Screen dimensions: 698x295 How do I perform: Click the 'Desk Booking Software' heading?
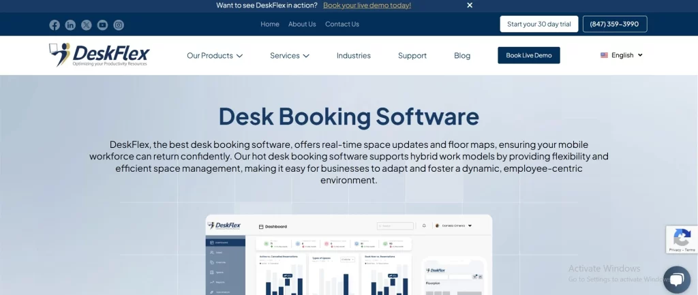click(348, 116)
